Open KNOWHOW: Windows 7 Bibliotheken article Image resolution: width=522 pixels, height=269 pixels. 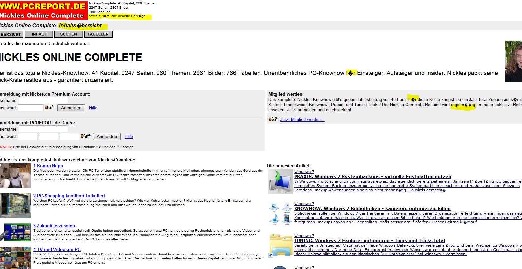tap(372, 208)
